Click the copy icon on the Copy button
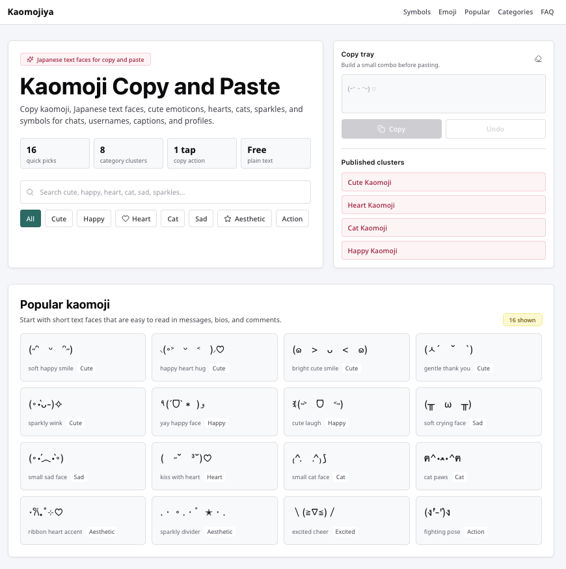The height and width of the screenshot is (569, 566). click(381, 129)
